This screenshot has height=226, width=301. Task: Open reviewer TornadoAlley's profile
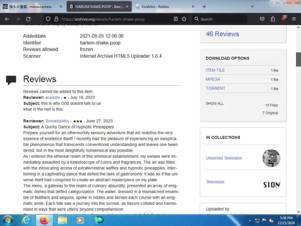coord(57,121)
